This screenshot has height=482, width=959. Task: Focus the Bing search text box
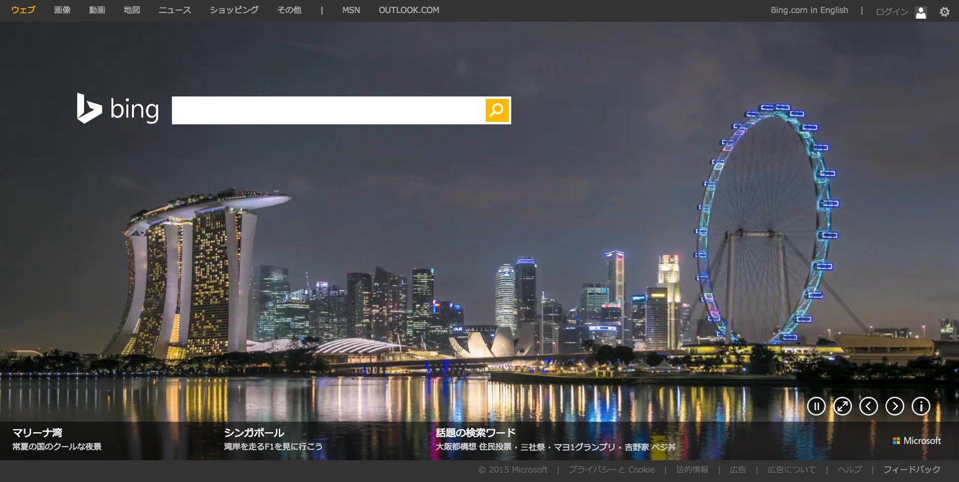328,111
